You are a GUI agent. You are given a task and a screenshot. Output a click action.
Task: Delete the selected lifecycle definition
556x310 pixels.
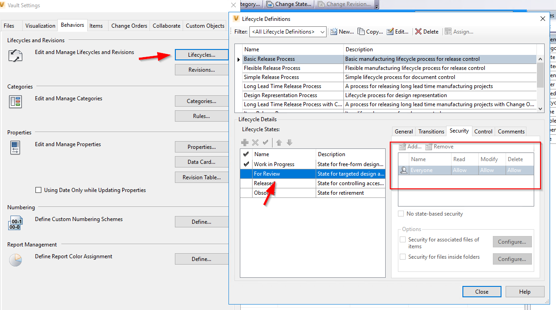point(426,31)
